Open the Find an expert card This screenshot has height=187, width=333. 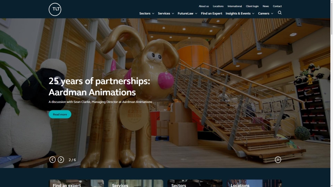tap(77, 184)
